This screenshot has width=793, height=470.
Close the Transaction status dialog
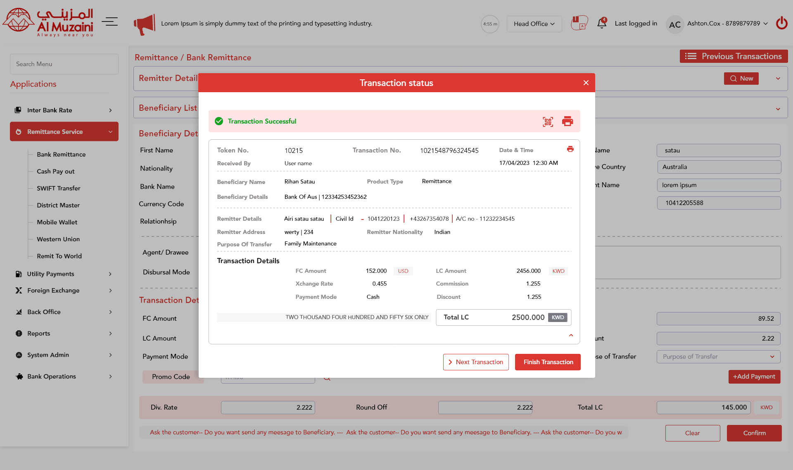pos(586,83)
